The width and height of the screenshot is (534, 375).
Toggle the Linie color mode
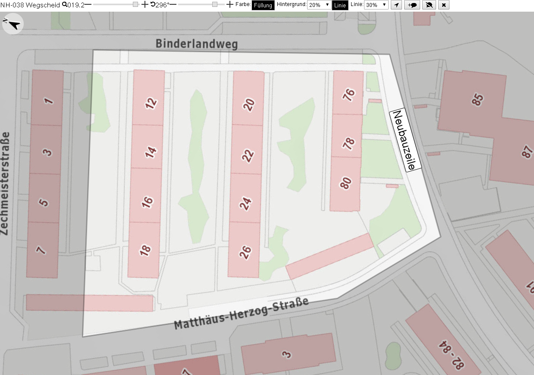point(340,5)
